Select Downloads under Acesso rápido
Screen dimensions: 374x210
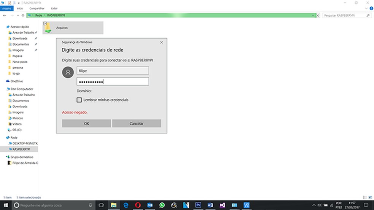pyautogui.click(x=20, y=39)
